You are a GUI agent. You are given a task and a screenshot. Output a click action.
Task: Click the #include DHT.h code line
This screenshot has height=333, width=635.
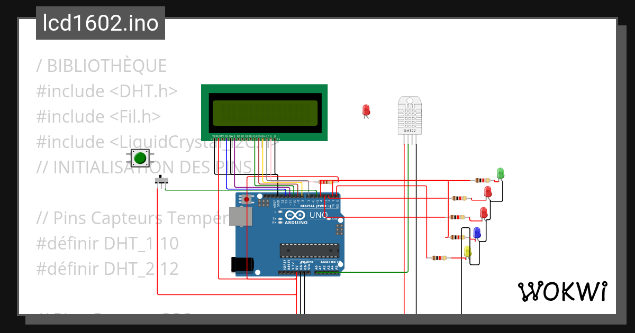point(106,90)
